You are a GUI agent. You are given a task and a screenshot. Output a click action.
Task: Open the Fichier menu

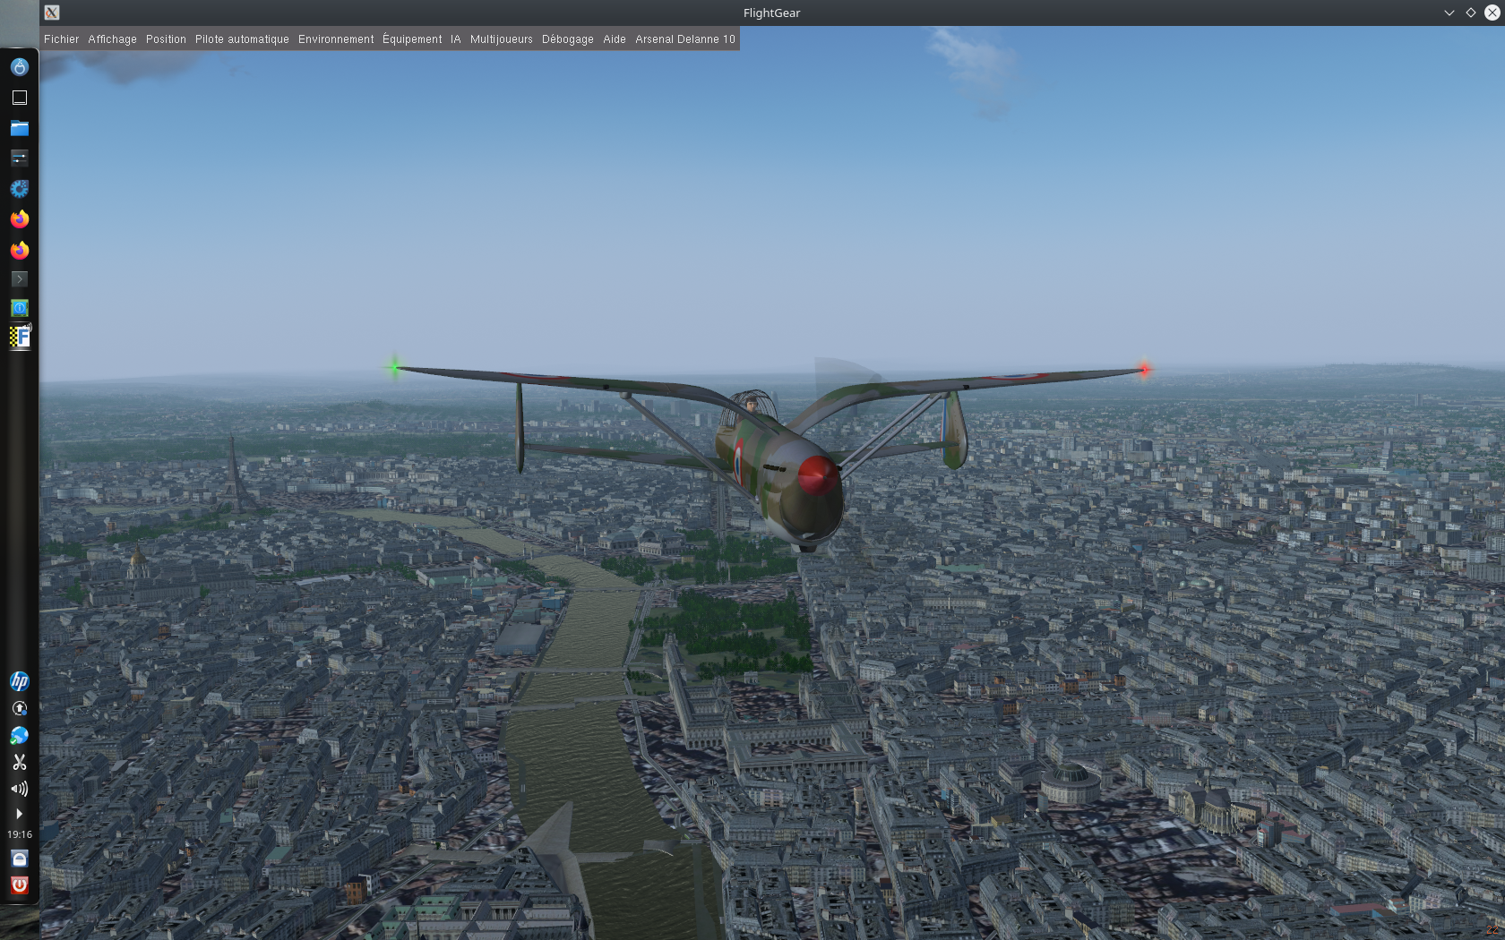pos(62,39)
